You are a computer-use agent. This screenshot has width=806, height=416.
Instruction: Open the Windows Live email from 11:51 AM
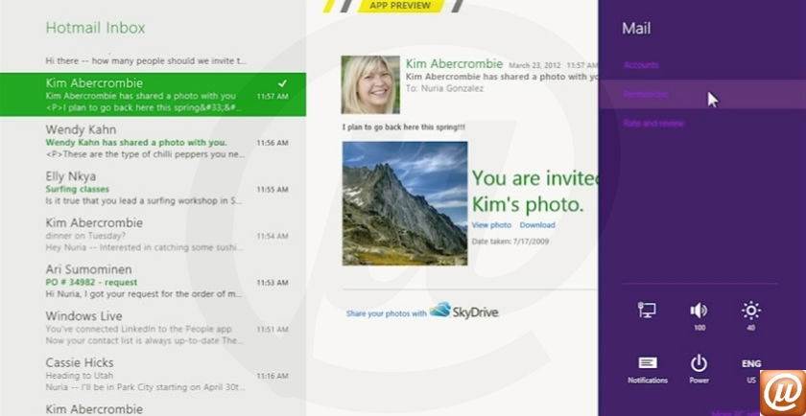coord(153,328)
